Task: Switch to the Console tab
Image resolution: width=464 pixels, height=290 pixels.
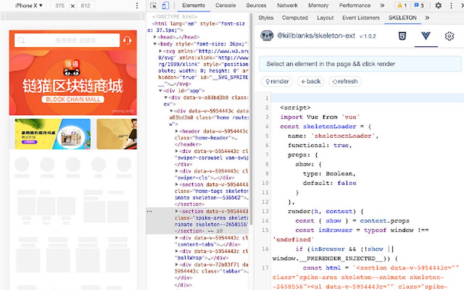Action: coord(226,5)
